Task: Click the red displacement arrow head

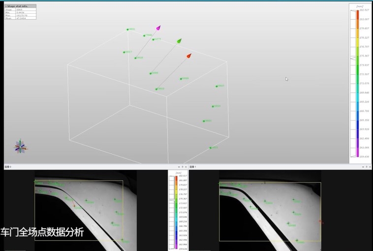Action: coord(189,56)
